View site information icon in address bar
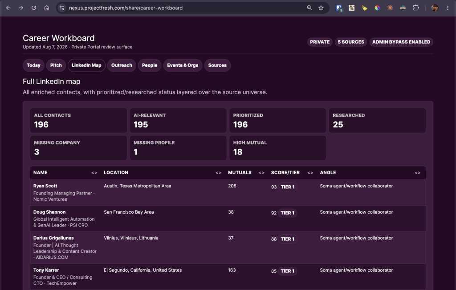This screenshot has width=456, height=290. 62,8
